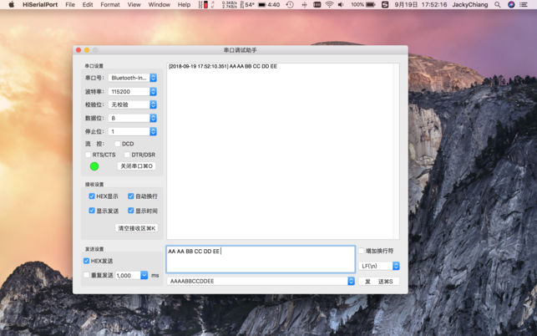Toggle the DTR/DSR checkbox
Viewport: 537px width, 336px height.
coord(127,155)
